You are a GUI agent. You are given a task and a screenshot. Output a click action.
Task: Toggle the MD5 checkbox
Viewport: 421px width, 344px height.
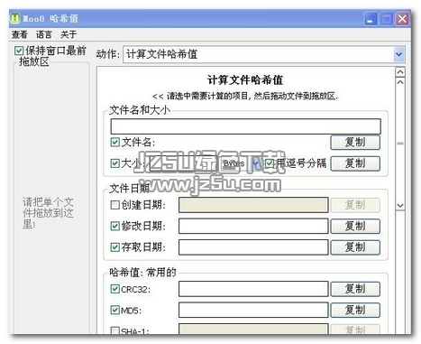click(114, 310)
